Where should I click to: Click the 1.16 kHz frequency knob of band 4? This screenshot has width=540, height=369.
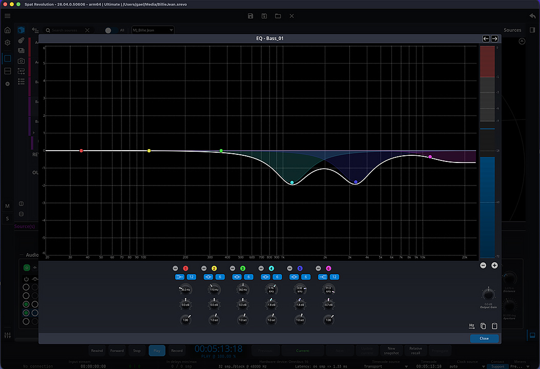click(x=271, y=290)
